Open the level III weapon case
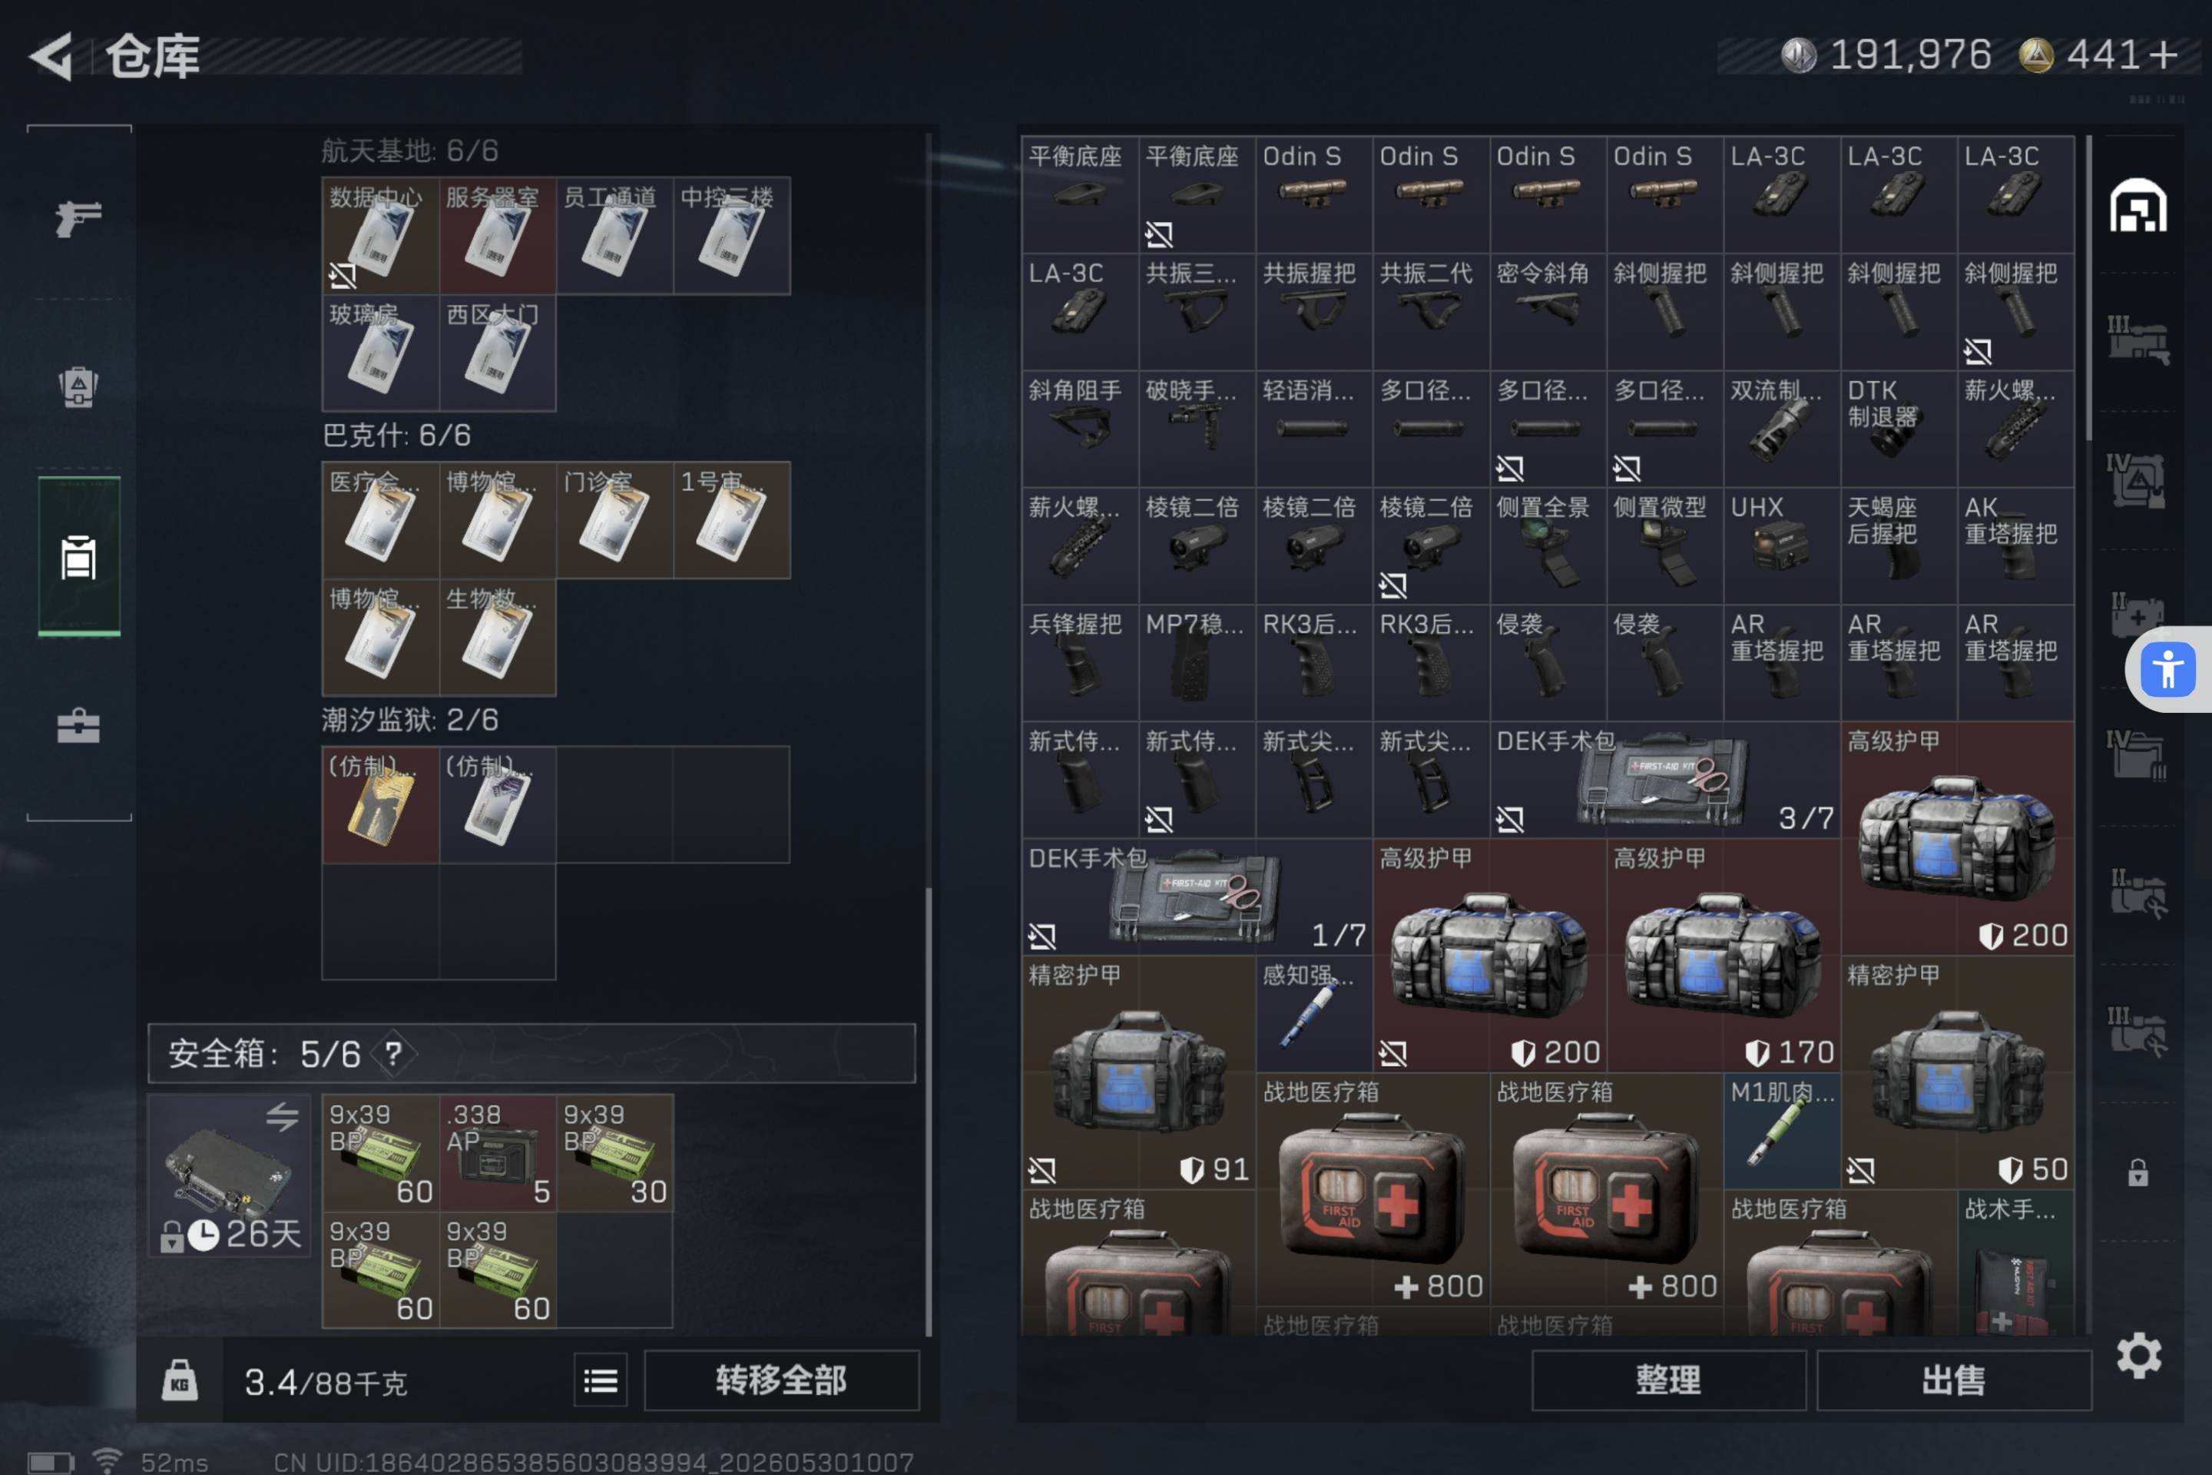 click(2137, 340)
